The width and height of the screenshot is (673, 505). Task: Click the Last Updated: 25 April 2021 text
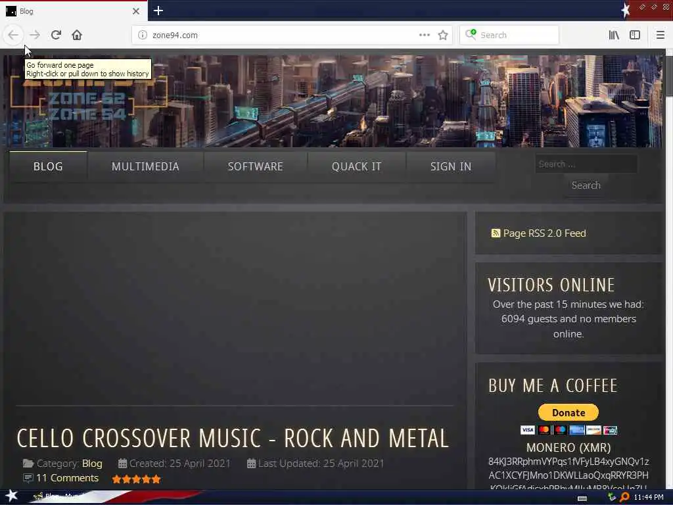[x=321, y=464]
